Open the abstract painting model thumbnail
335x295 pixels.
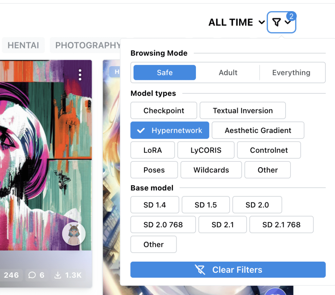point(46,155)
